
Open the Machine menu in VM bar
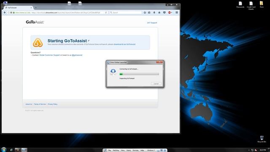tap(116, 150)
